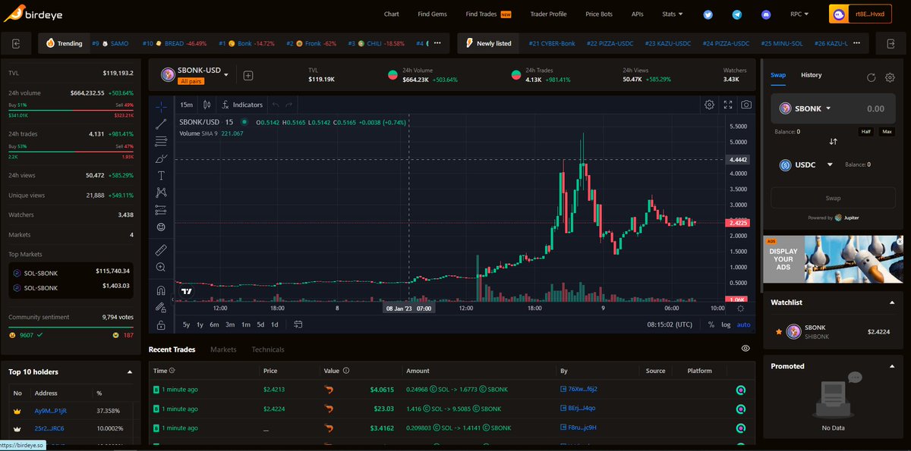Go to Find Gems page
This screenshot has height=451, width=911.
point(433,14)
